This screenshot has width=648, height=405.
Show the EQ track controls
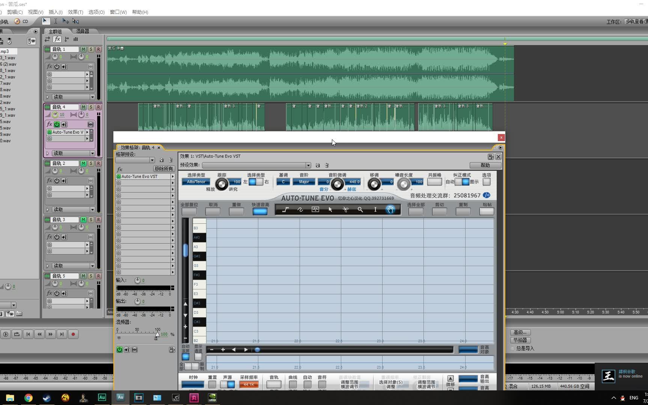pos(76,39)
